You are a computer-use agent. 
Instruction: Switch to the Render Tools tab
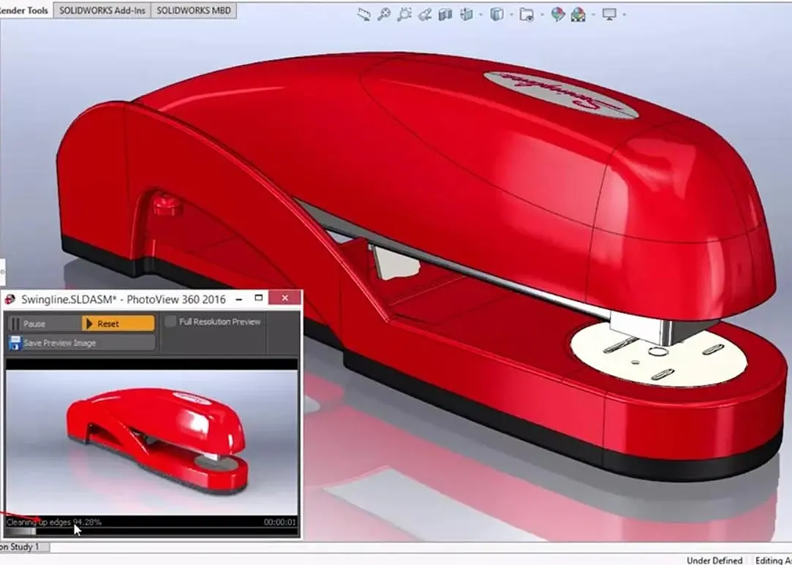[x=24, y=10]
